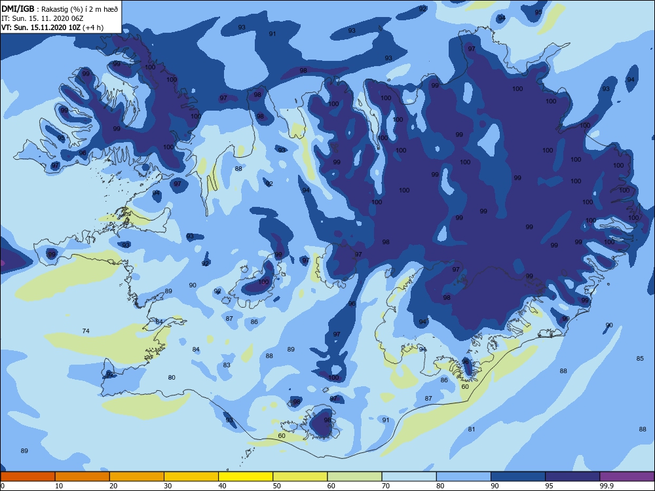Viewport: 655px width, 491px height.
Task: Click the legend tick label '10'
Action: click(59, 486)
